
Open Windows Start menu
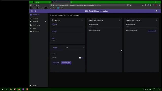pos(2,89)
